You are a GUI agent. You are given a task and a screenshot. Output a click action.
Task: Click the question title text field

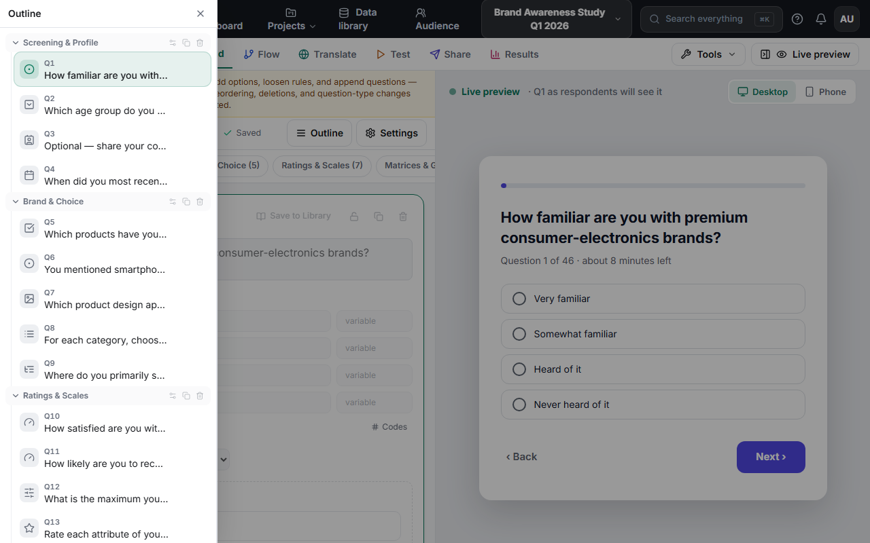pos(315,259)
